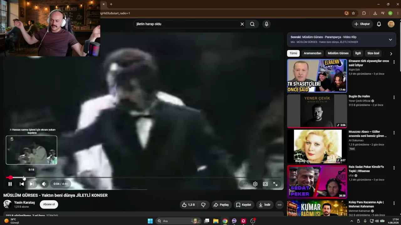
Task: Show hidden system tray icons
Action: point(352,221)
